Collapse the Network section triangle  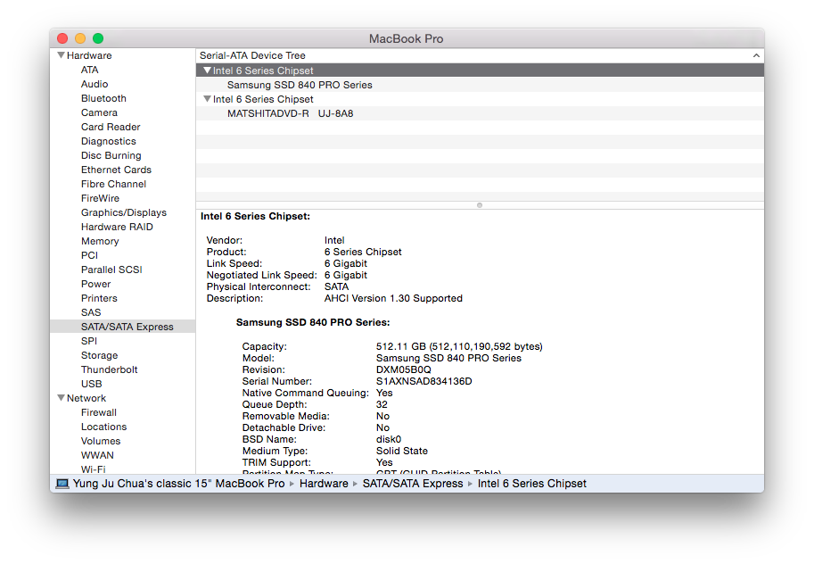(61, 398)
